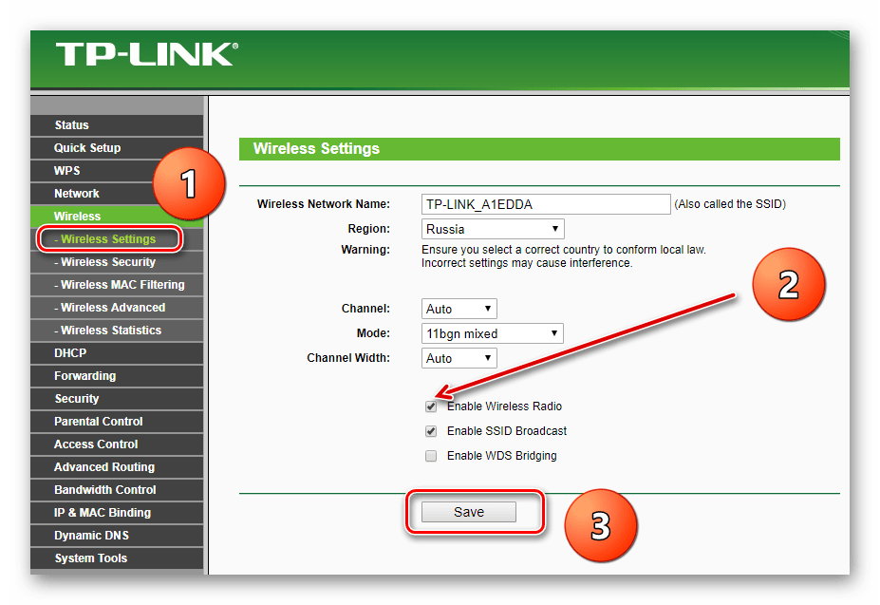
Task: Open Advanced Routing menu
Action: point(117,467)
